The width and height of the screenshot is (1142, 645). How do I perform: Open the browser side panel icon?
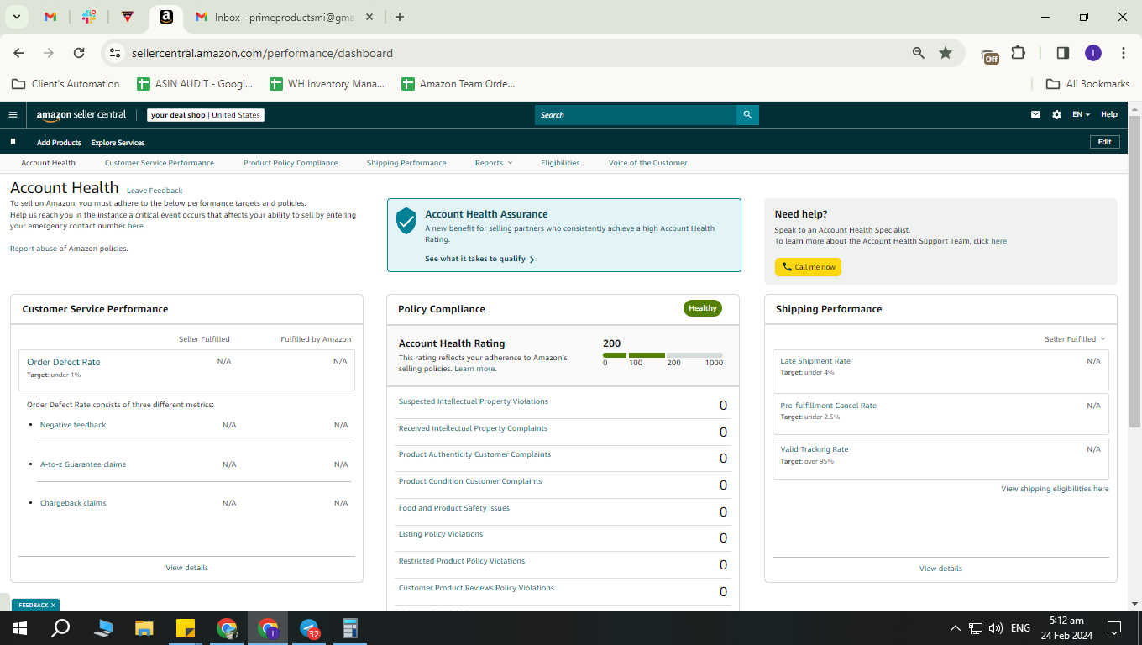click(1062, 53)
